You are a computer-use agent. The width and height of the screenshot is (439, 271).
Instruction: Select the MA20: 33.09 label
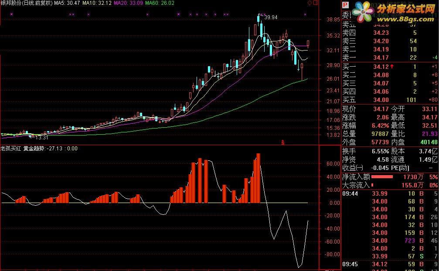click(128, 3)
